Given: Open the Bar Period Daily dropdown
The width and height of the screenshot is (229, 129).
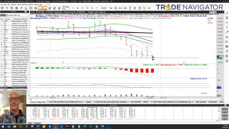Looking at the screenshot, I should pyautogui.click(x=66, y=9).
